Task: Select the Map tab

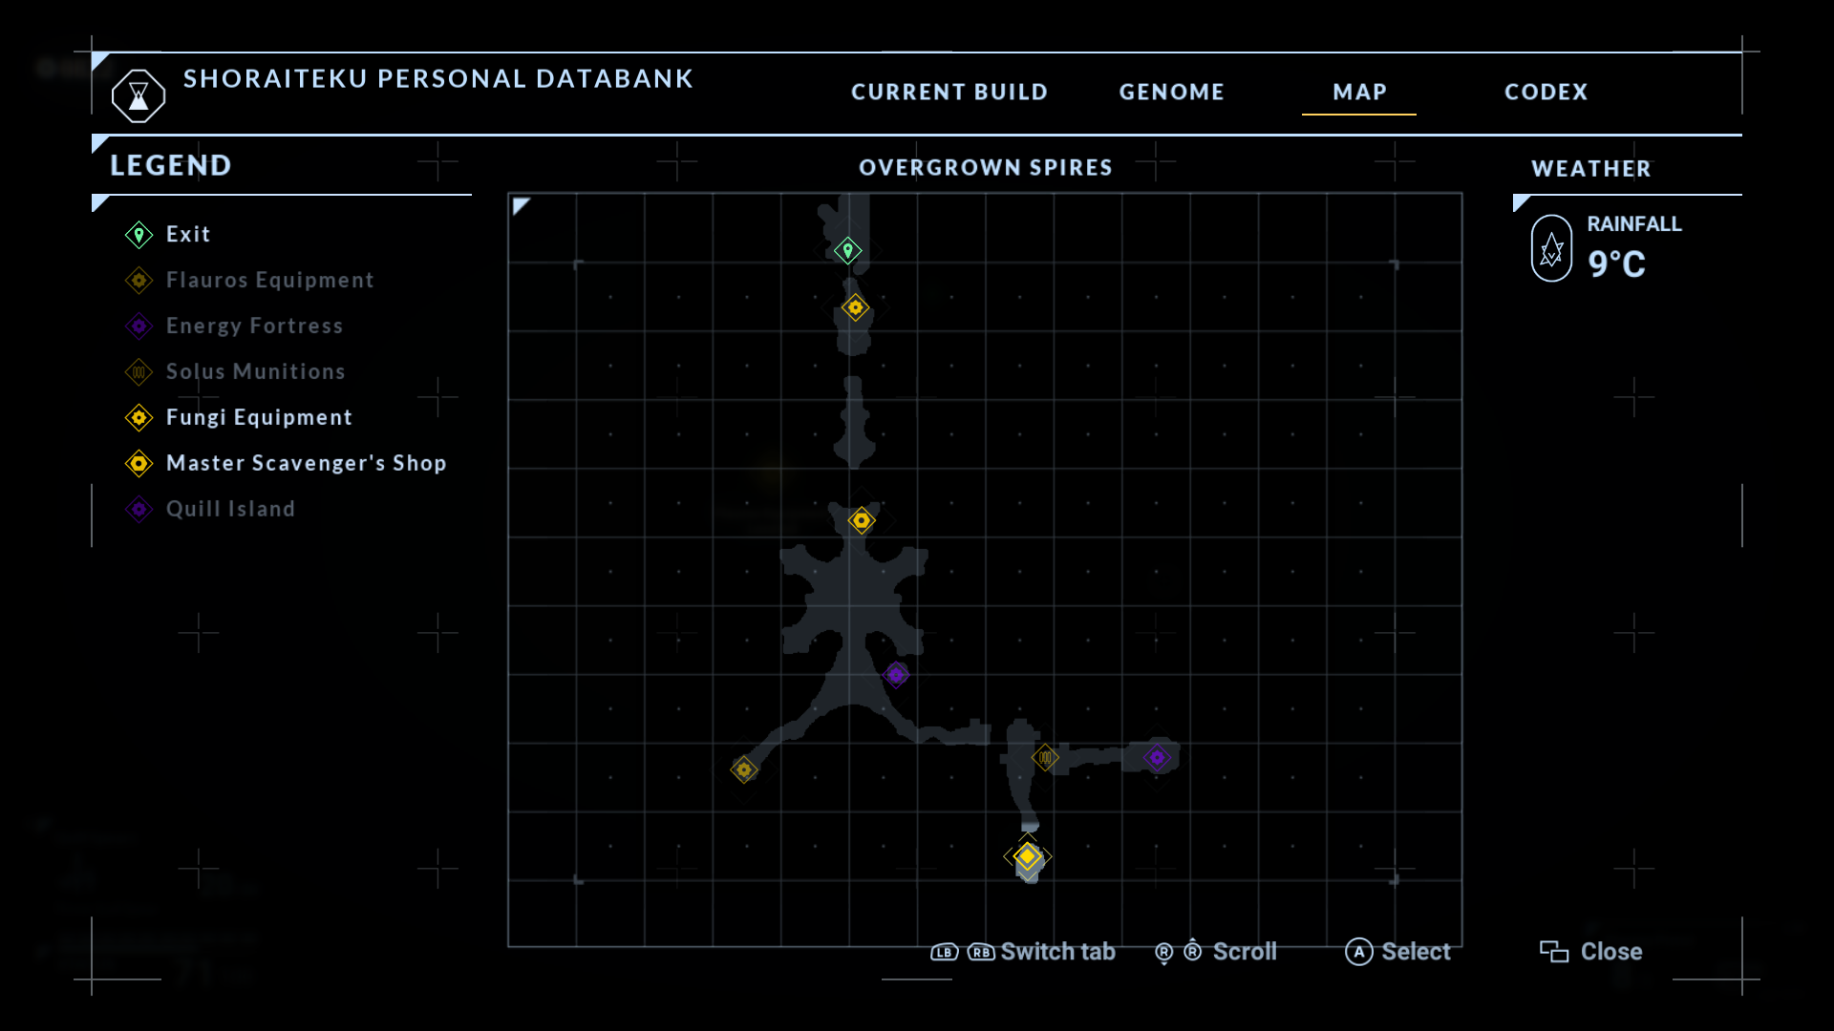Action: pos(1359,92)
